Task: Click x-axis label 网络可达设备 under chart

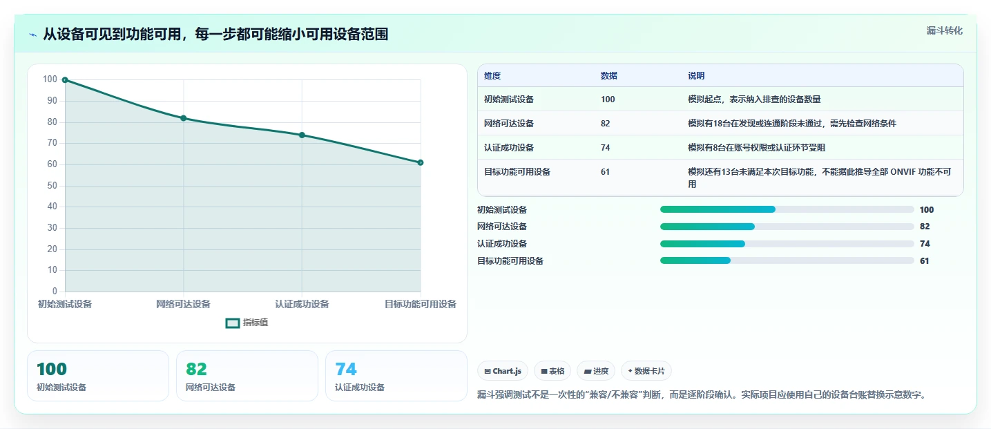Action: (x=184, y=304)
